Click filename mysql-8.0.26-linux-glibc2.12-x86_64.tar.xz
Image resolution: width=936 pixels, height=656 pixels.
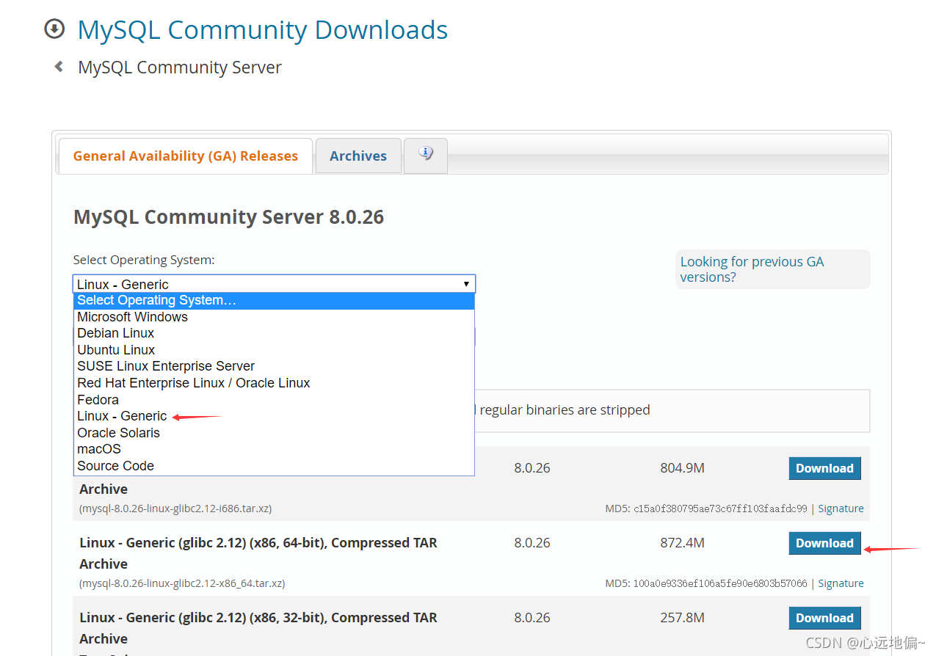tap(182, 583)
